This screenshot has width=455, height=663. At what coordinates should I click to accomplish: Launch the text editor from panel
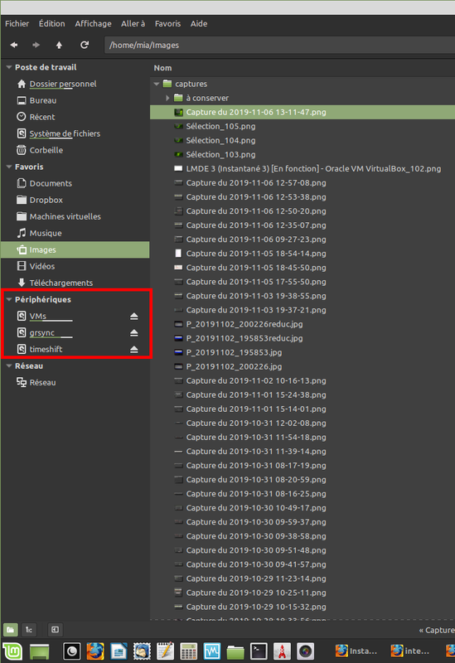[x=165, y=651]
